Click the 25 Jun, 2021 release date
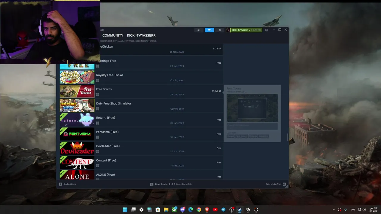The image size is (381, 214). click(x=177, y=152)
